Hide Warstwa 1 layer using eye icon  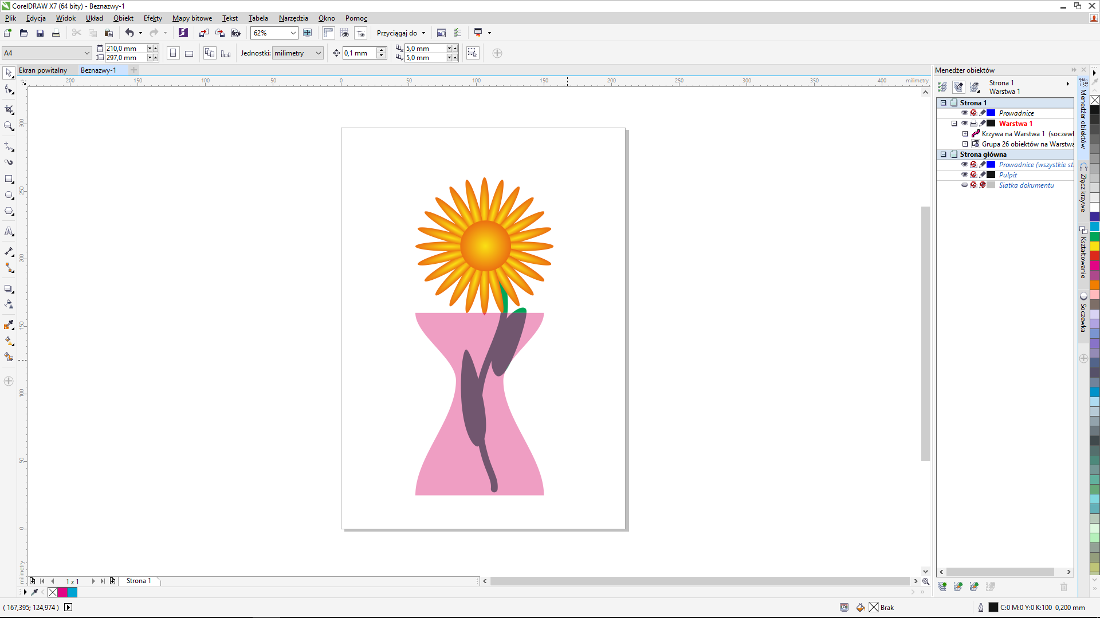coord(964,124)
